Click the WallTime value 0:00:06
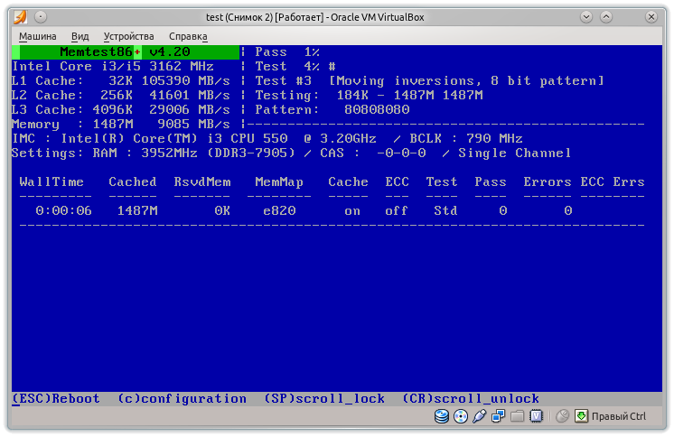 tap(63, 210)
